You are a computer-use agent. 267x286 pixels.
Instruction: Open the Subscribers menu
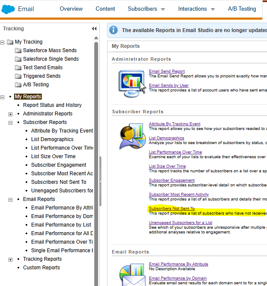point(142,9)
